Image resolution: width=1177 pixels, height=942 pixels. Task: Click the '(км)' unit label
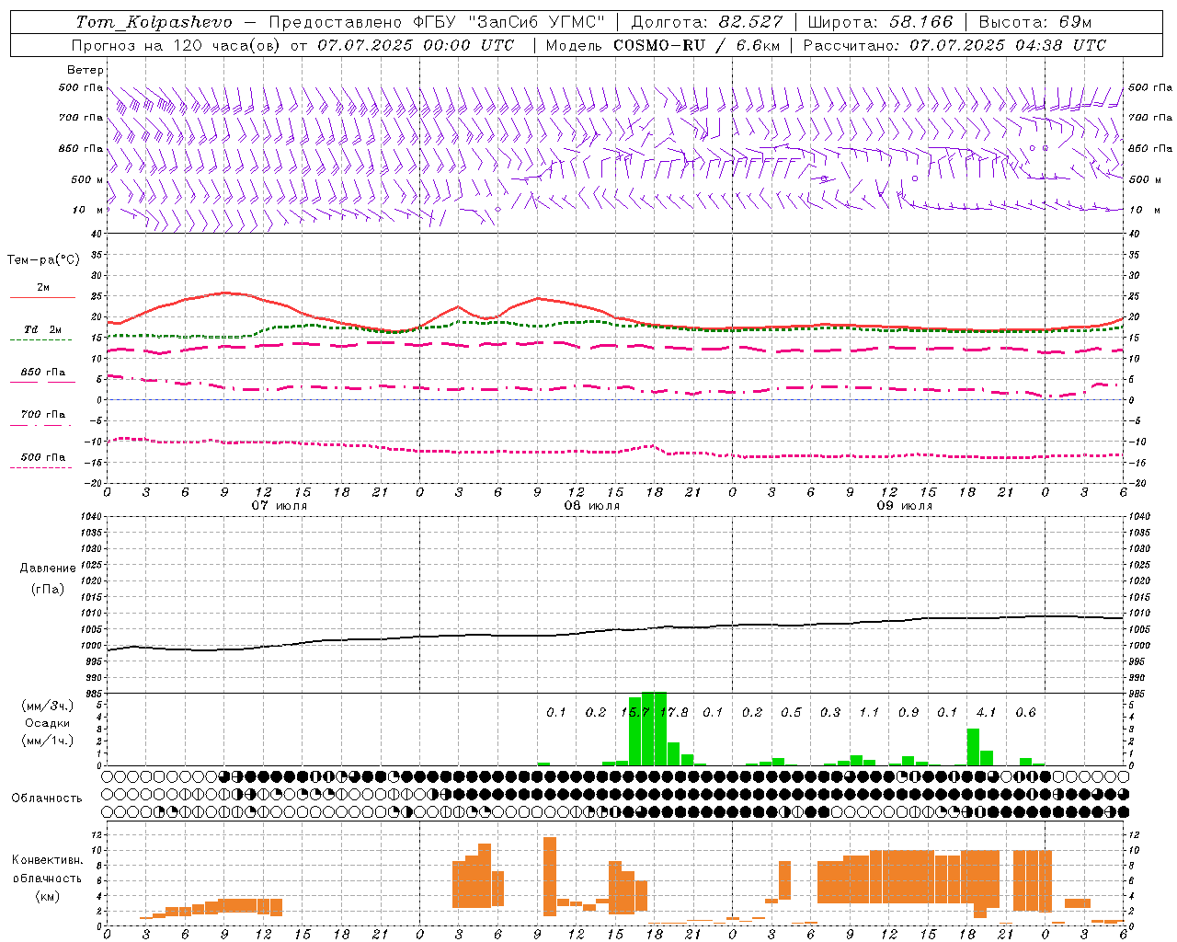[x=48, y=896]
